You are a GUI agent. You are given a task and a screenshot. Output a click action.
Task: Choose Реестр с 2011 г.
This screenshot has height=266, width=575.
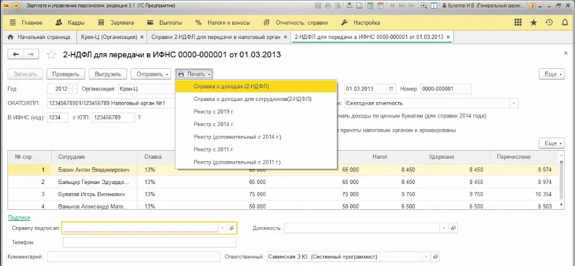click(x=256, y=150)
